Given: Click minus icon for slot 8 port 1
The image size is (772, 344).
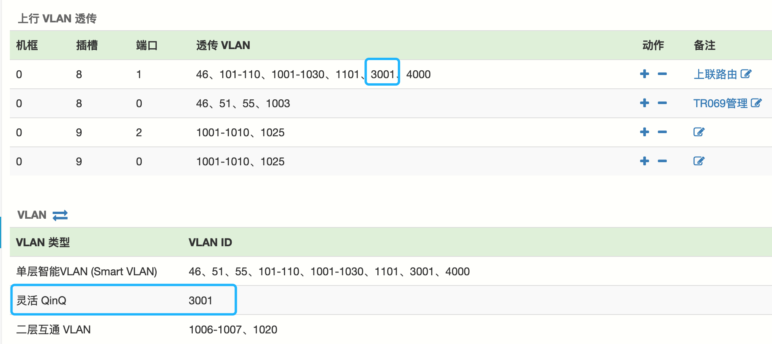Looking at the screenshot, I should click(662, 74).
